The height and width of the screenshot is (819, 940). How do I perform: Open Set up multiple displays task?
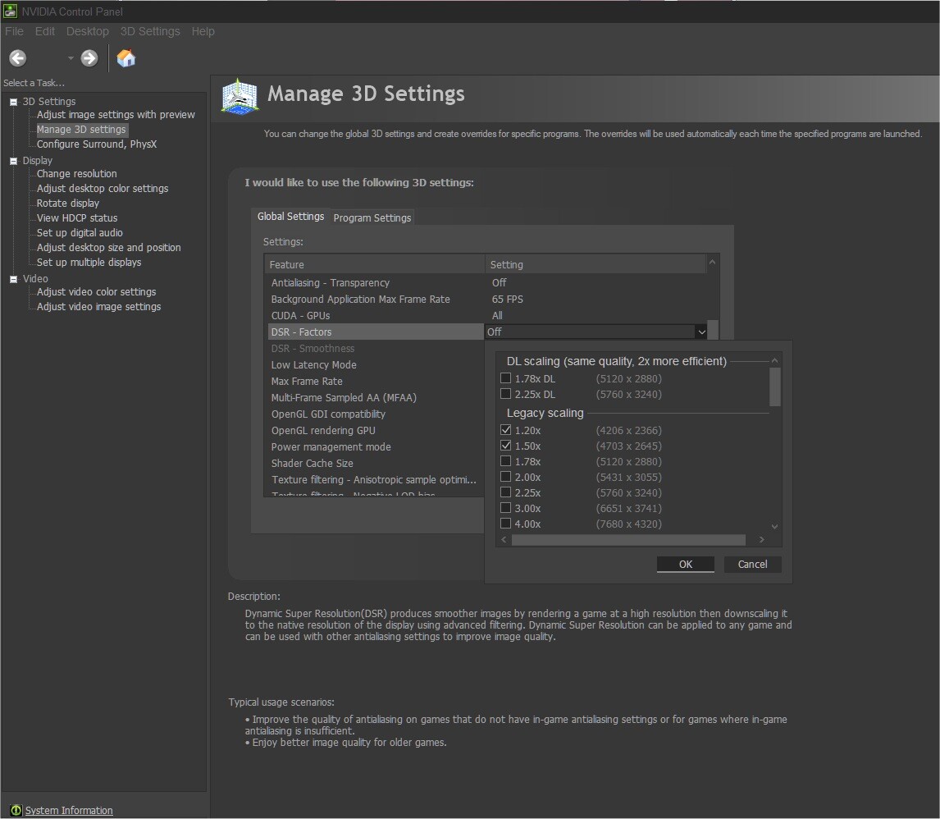tap(89, 262)
